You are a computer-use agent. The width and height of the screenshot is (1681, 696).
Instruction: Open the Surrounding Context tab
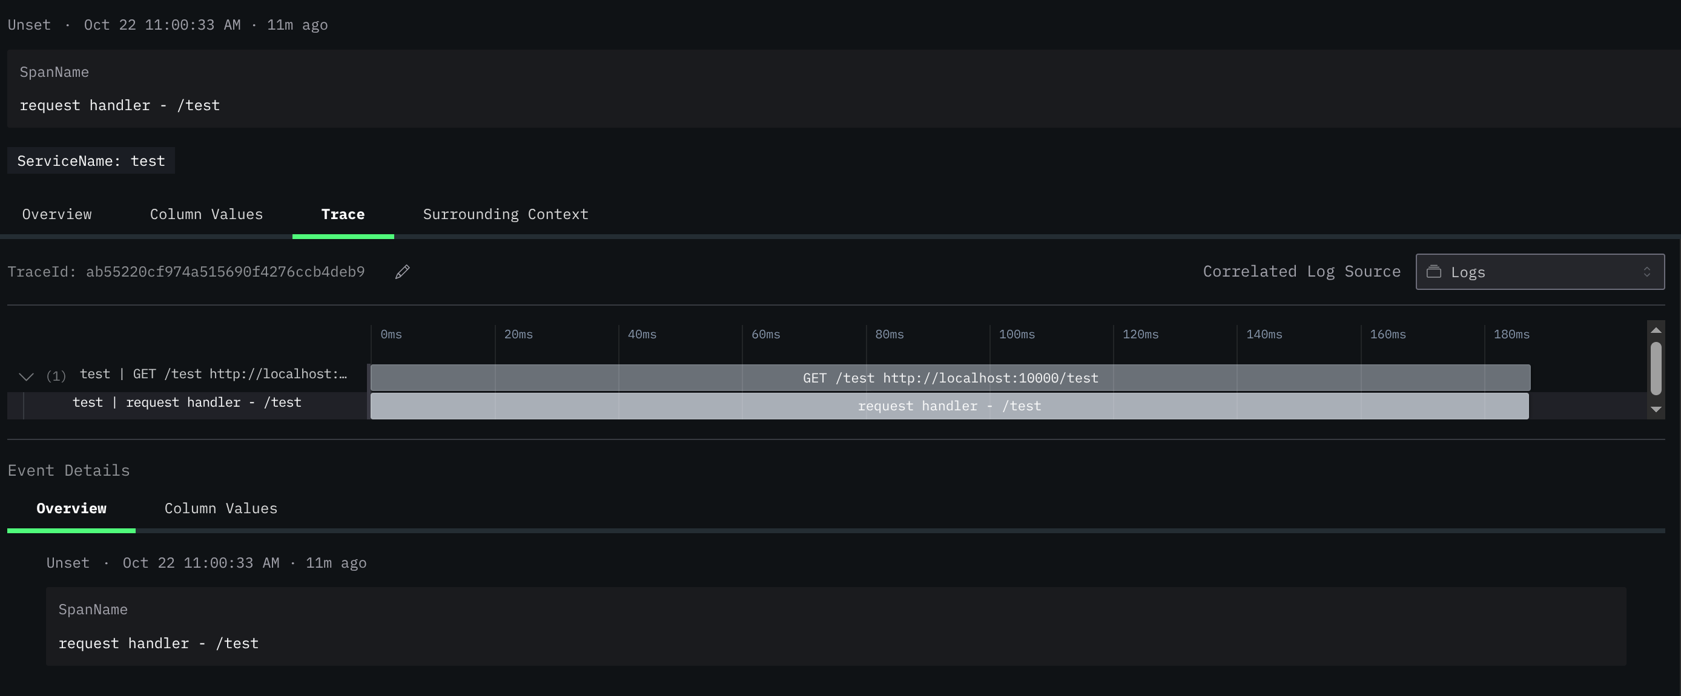tap(505, 214)
